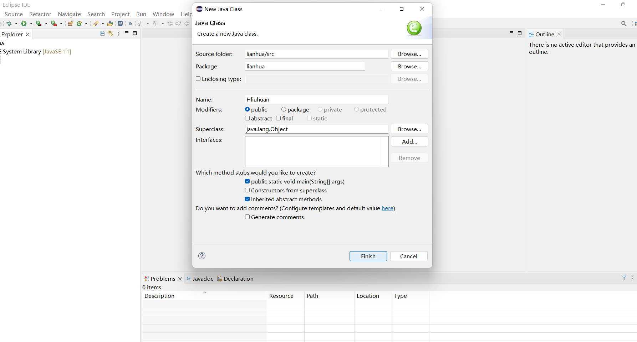
Task: Maximize the Package Explorer view
Action: [x=135, y=33]
